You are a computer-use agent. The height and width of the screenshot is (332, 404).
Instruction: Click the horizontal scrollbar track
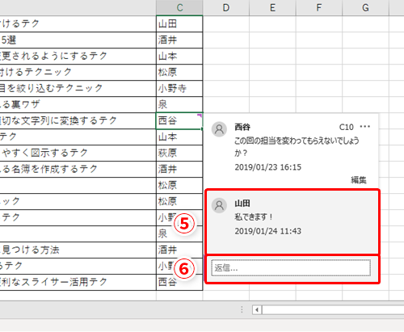coord(333,309)
